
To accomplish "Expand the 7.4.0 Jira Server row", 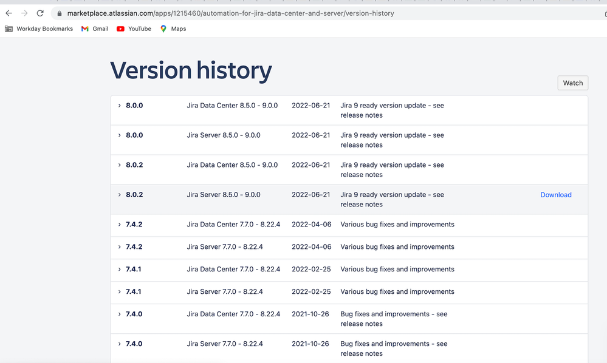I will click(x=119, y=344).
